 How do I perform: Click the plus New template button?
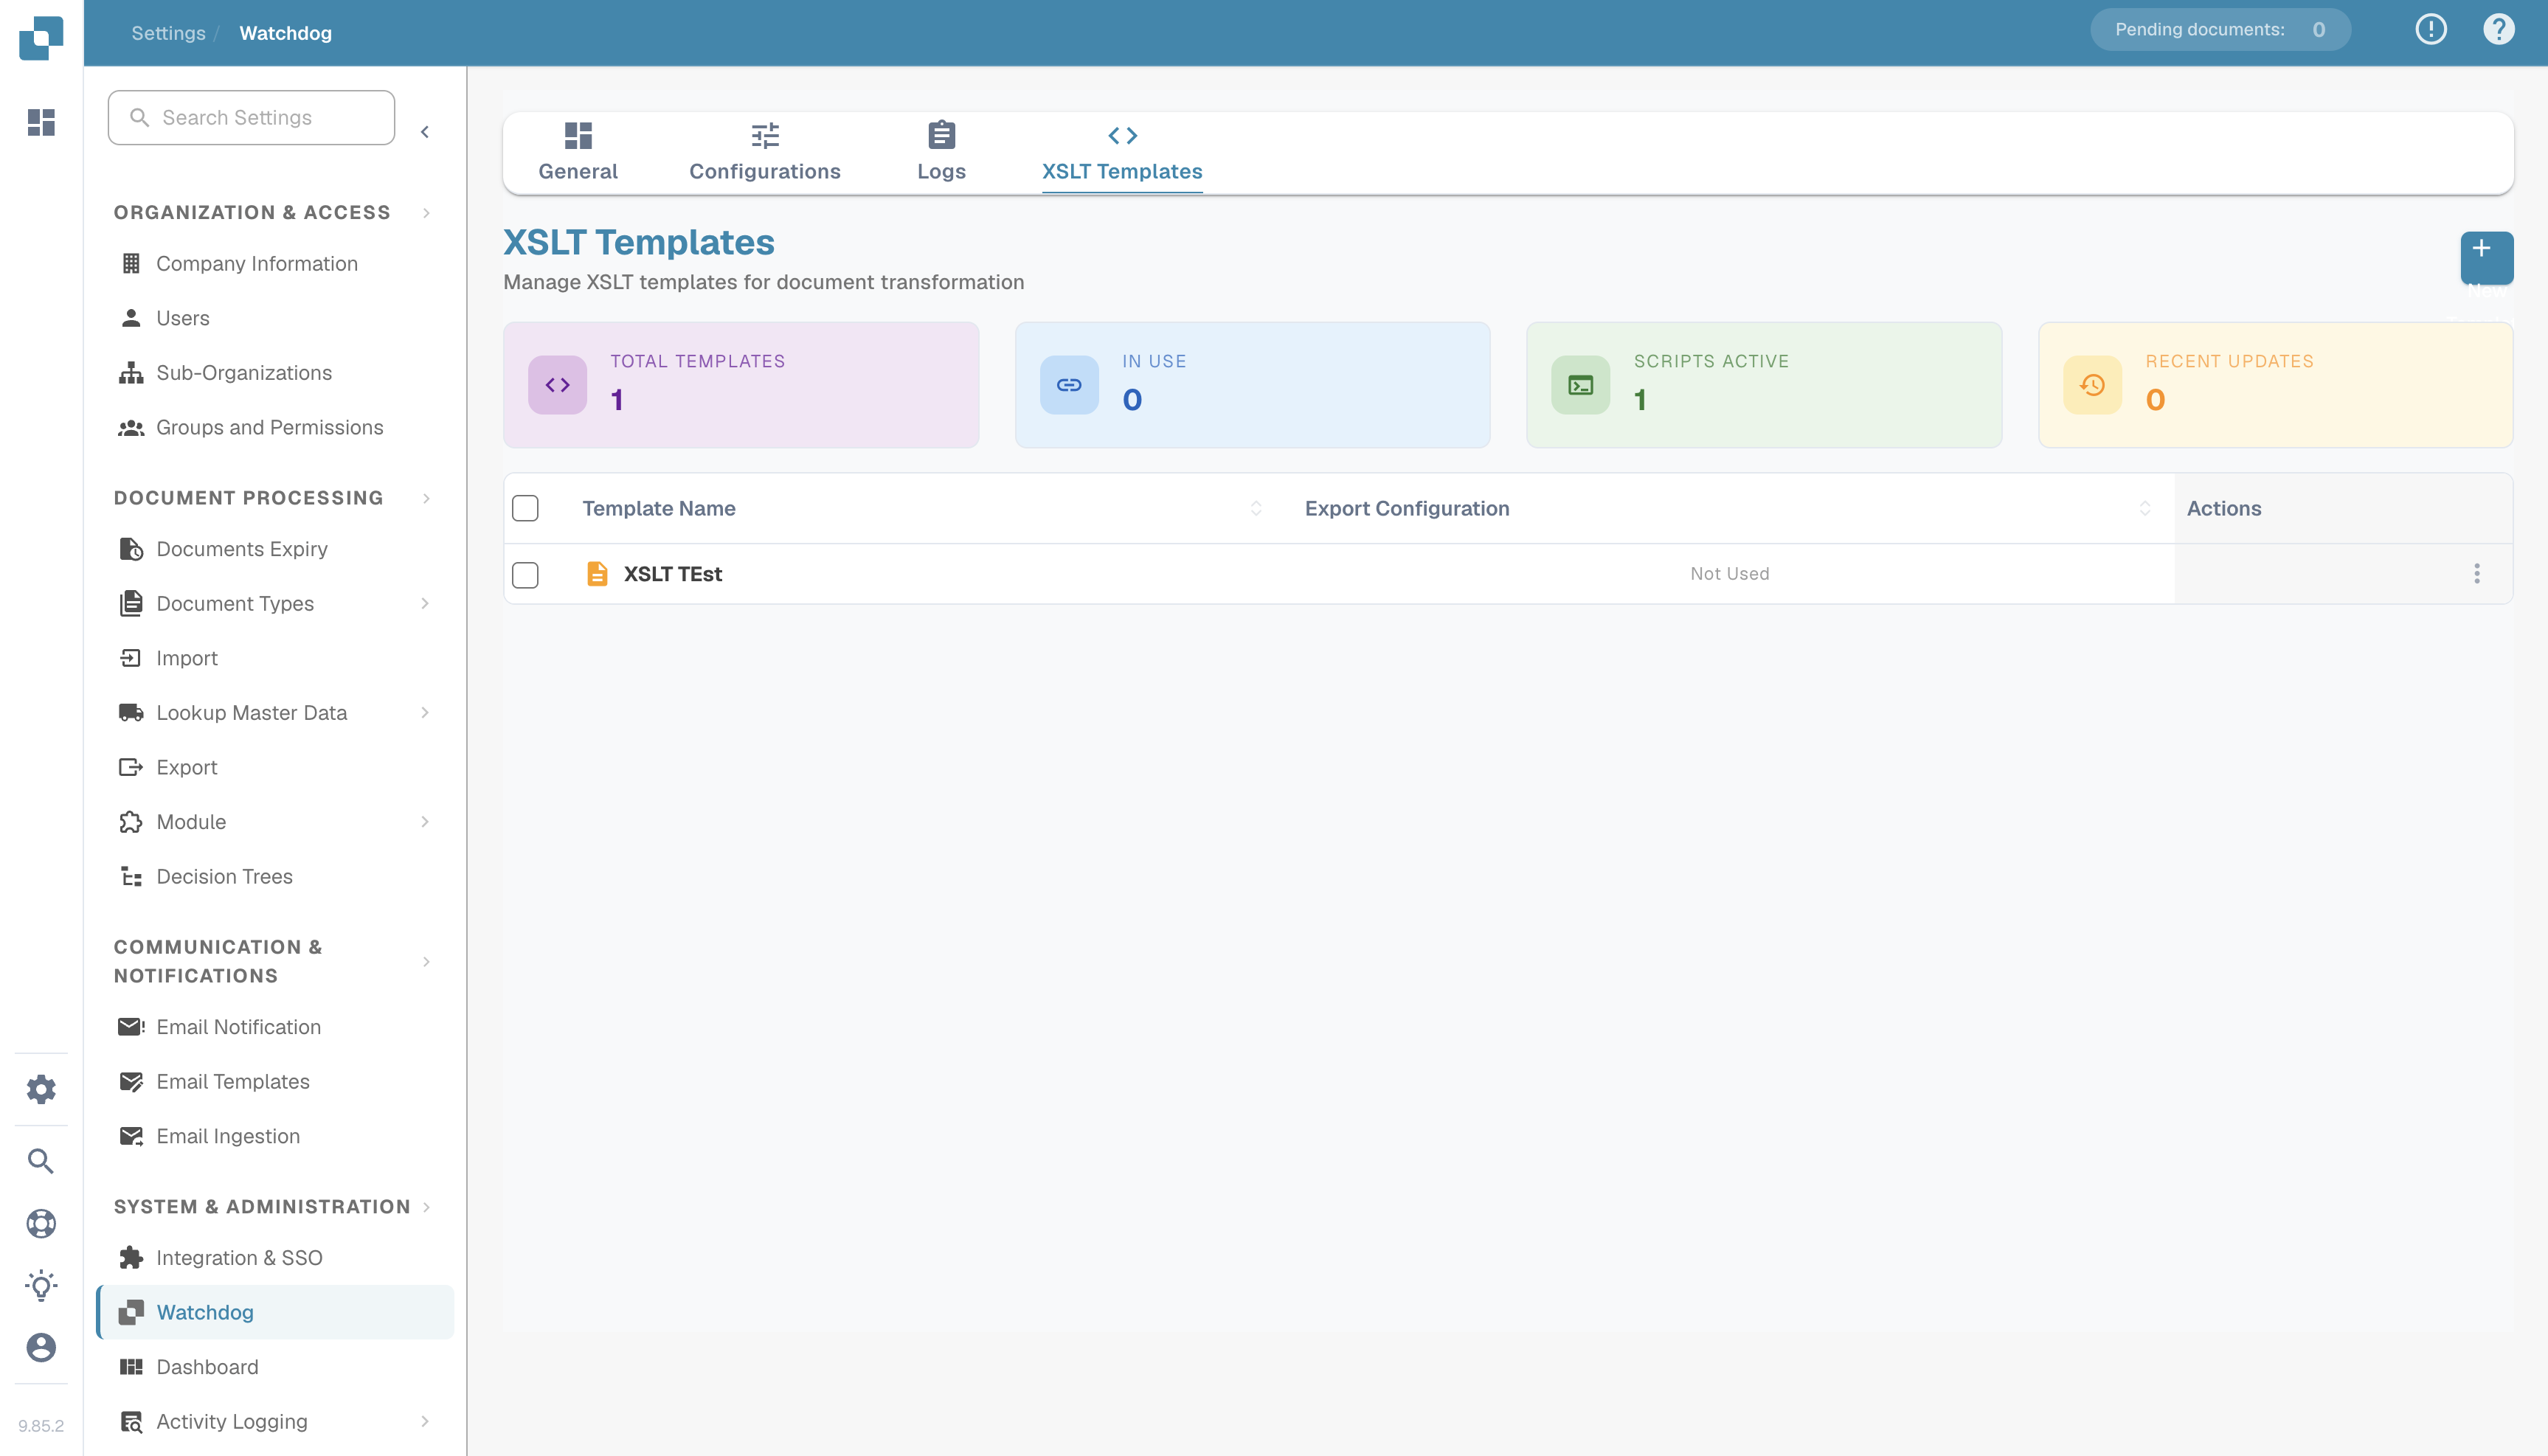coord(2486,258)
